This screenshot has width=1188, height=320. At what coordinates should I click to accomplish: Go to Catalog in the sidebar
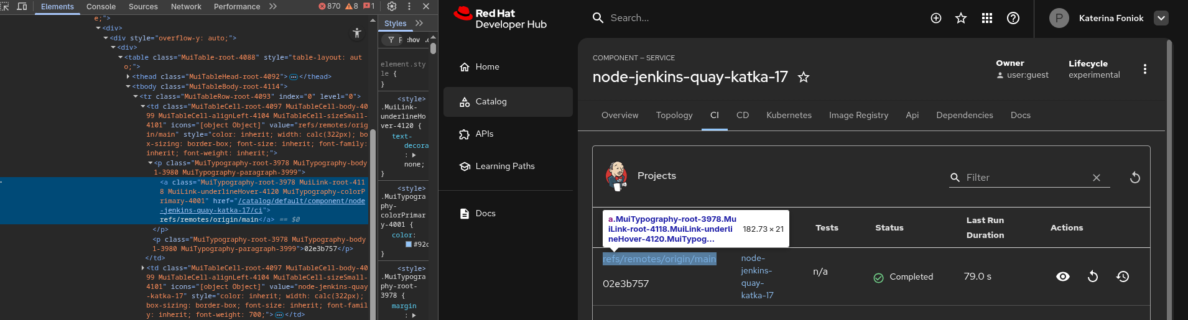pos(491,101)
